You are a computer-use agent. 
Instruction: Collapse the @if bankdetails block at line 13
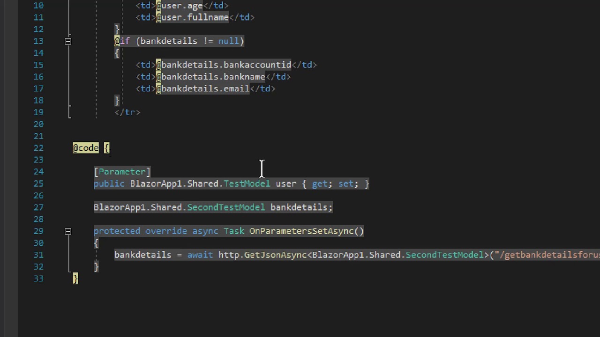pyautogui.click(x=68, y=41)
